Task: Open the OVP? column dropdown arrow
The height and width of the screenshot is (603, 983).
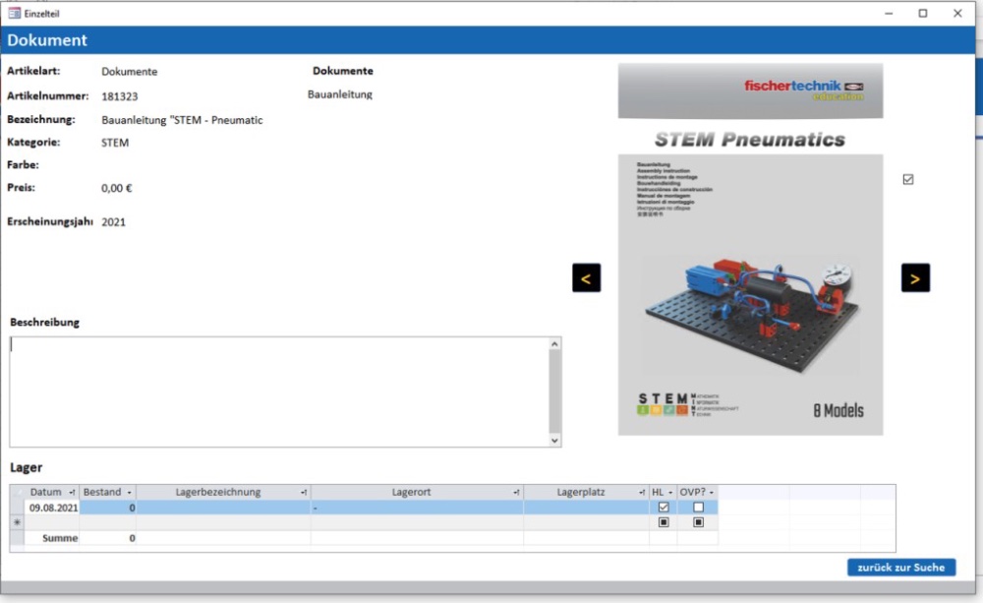Action: click(711, 493)
